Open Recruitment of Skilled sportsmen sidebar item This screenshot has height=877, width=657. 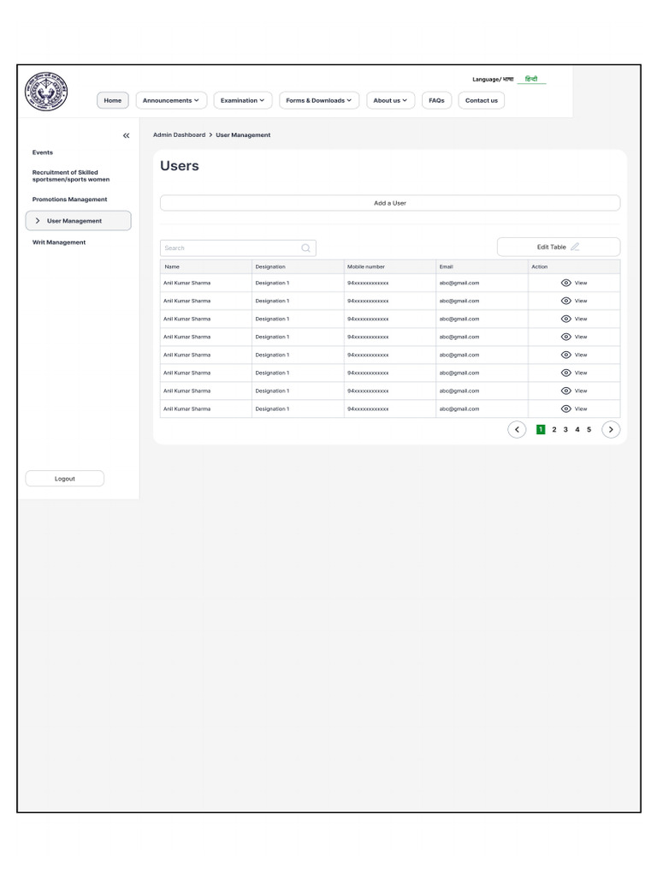[x=71, y=176]
